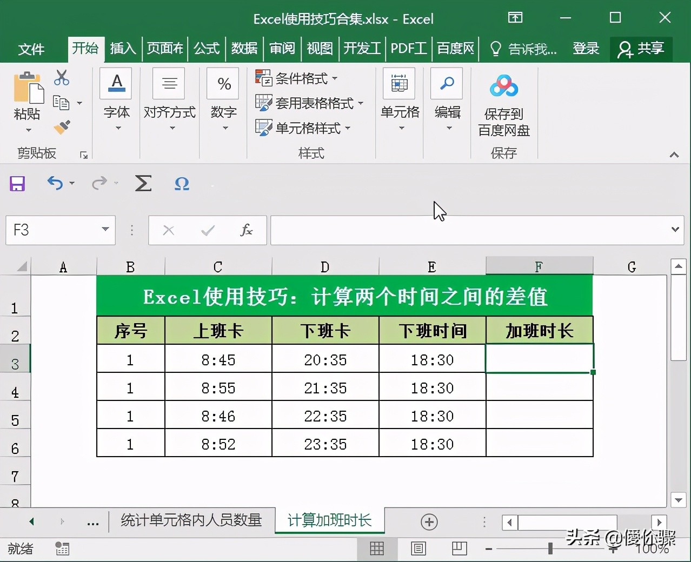Click the zoom slider handle
Image resolution: width=691 pixels, height=562 pixels.
(550, 548)
